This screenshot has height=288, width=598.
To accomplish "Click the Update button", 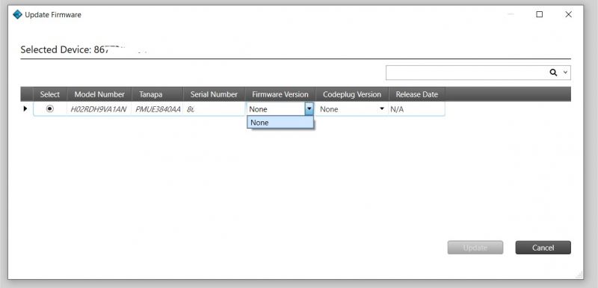I will [475, 248].
